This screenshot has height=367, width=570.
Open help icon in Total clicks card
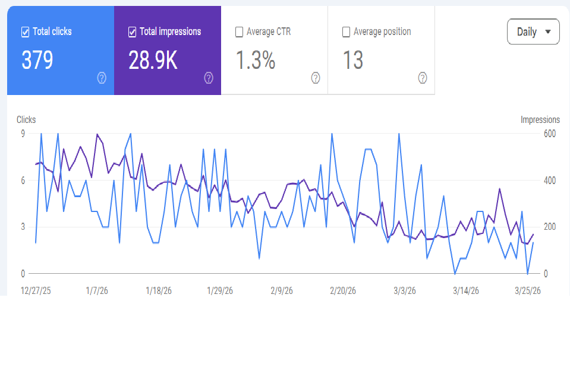[x=102, y=78]
